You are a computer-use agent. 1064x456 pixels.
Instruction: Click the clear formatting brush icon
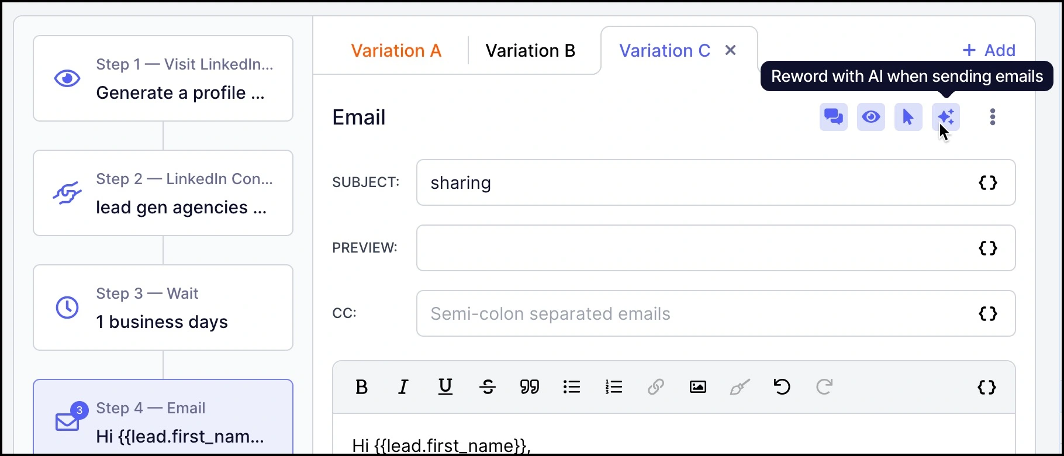[740, 387]
